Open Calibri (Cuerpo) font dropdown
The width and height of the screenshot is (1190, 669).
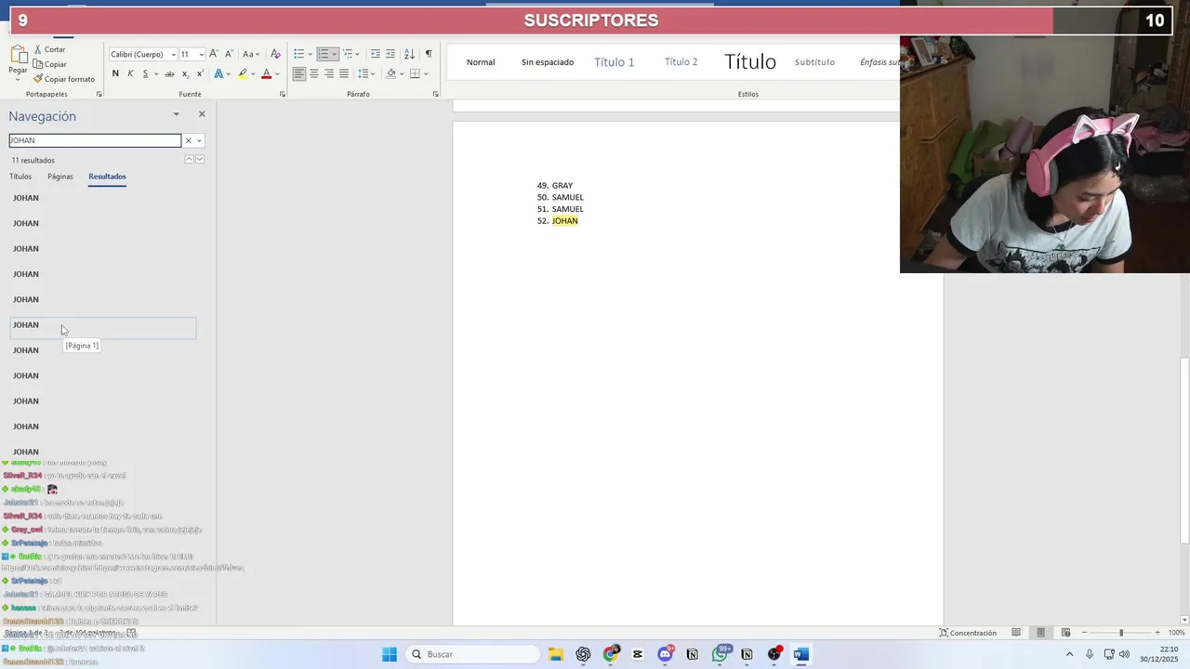point(173,54)
